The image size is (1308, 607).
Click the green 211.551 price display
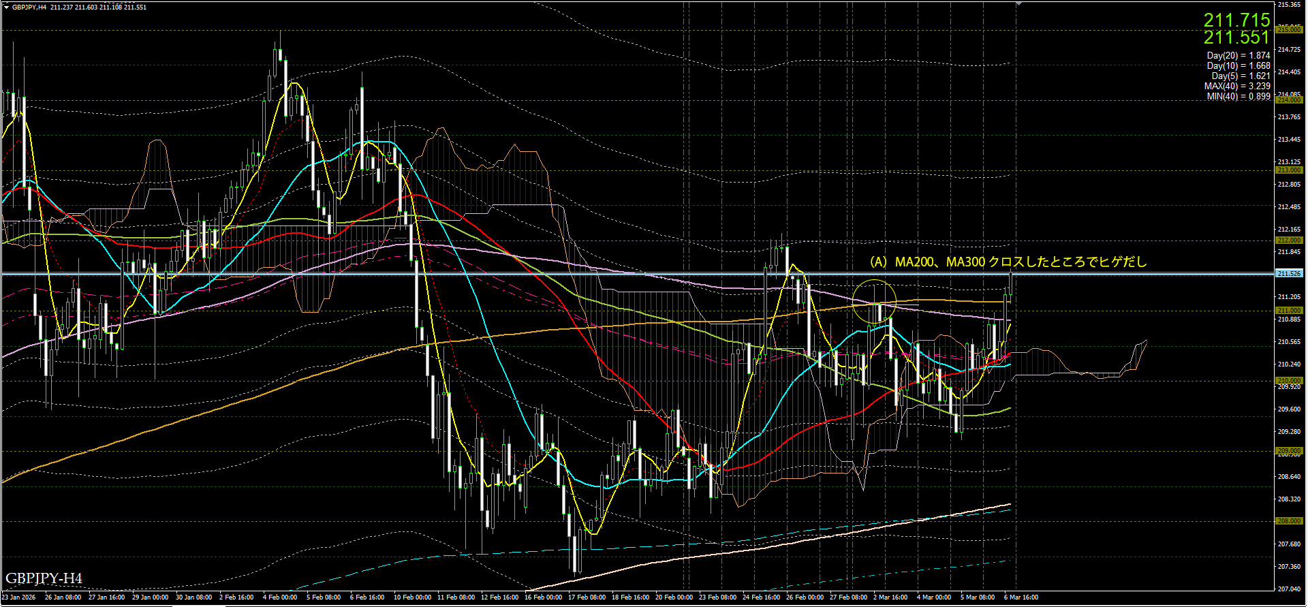coord(1236,38)
